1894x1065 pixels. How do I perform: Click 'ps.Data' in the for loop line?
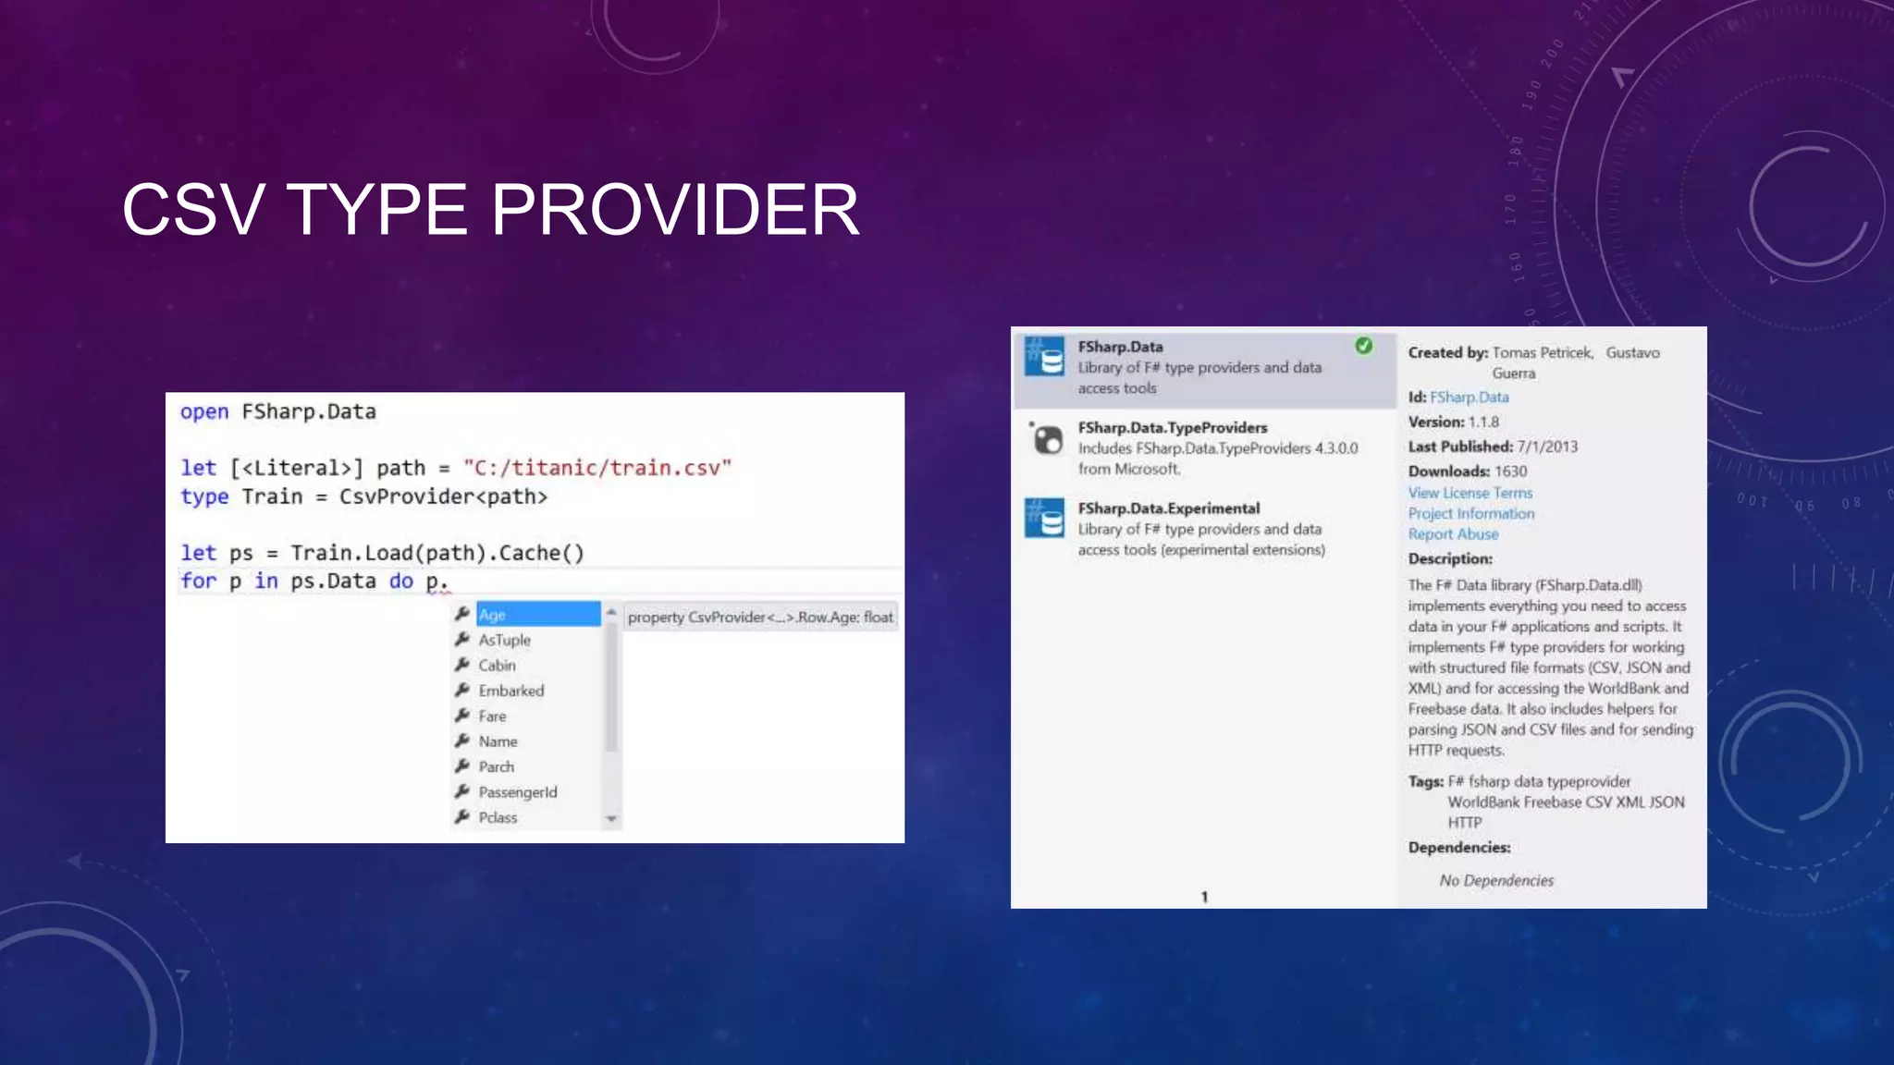pyautogui.click(x=333, y=581)
